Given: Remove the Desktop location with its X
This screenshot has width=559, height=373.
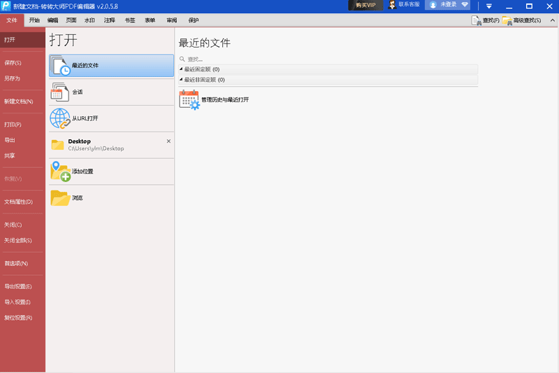Looking at the screenshot, I should click(x=168, y=141).
